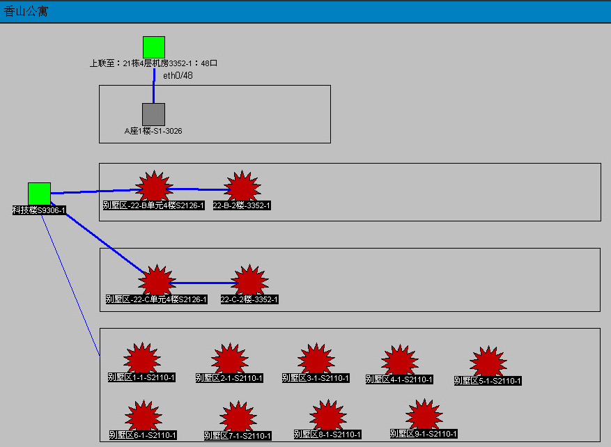
Task: Click the 上联至 21栋4层机房 uplink label
Action: (153, 63)
